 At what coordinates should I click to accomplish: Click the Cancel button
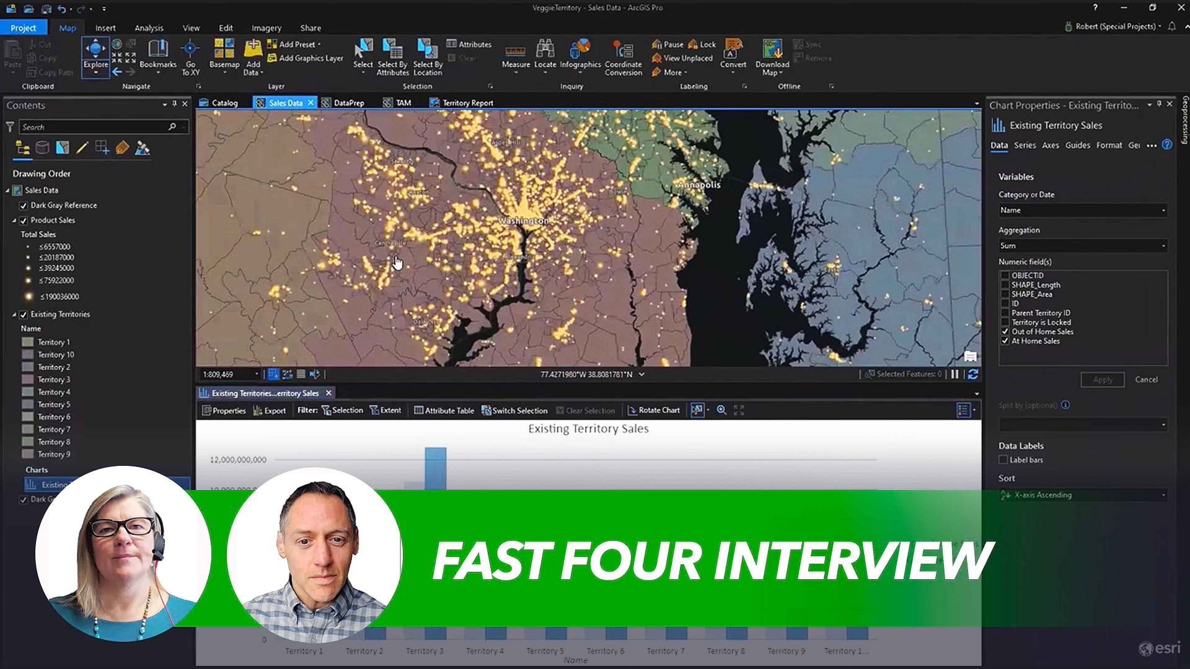coord(1146,379)
